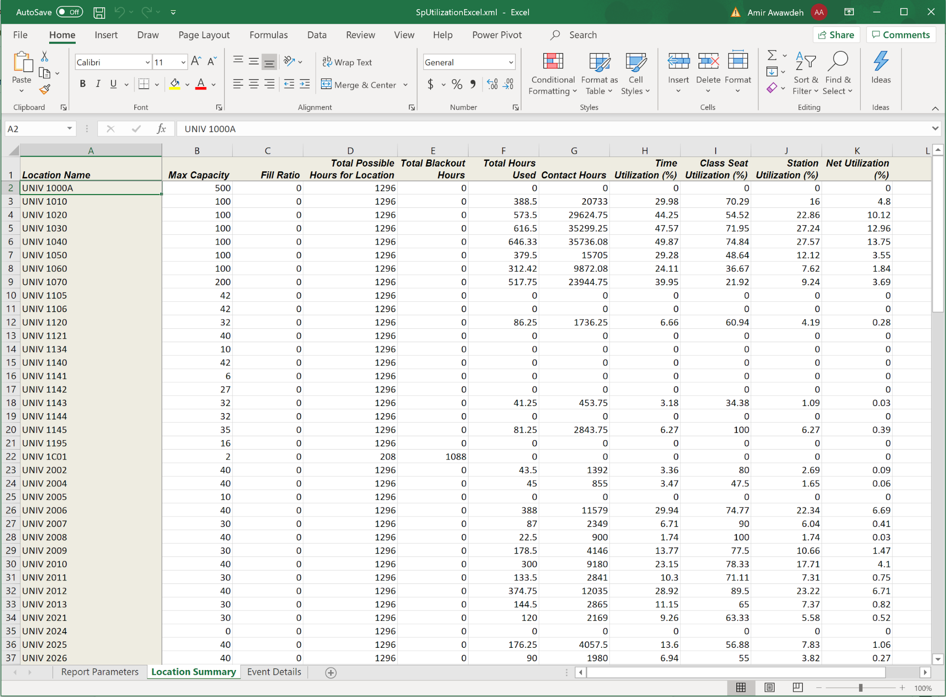The width and height of the screenshot is (946, 697).
Task: Click the AutoSum sigma icon
Action: (x=771, y=55)
